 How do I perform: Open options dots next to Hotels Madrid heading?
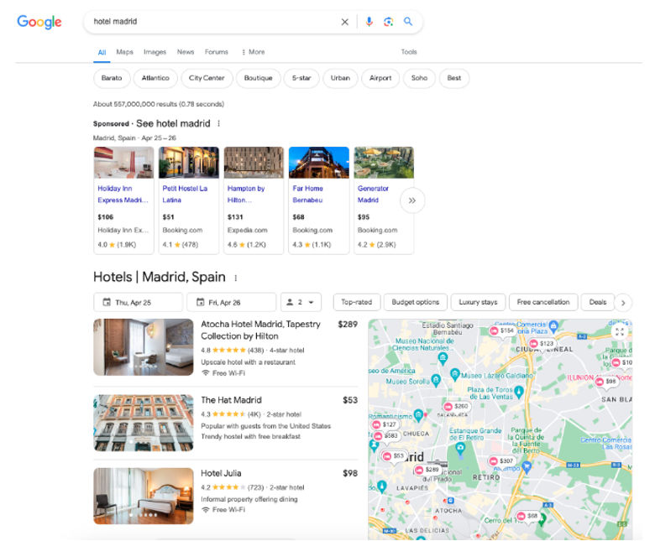pos(236,278)
